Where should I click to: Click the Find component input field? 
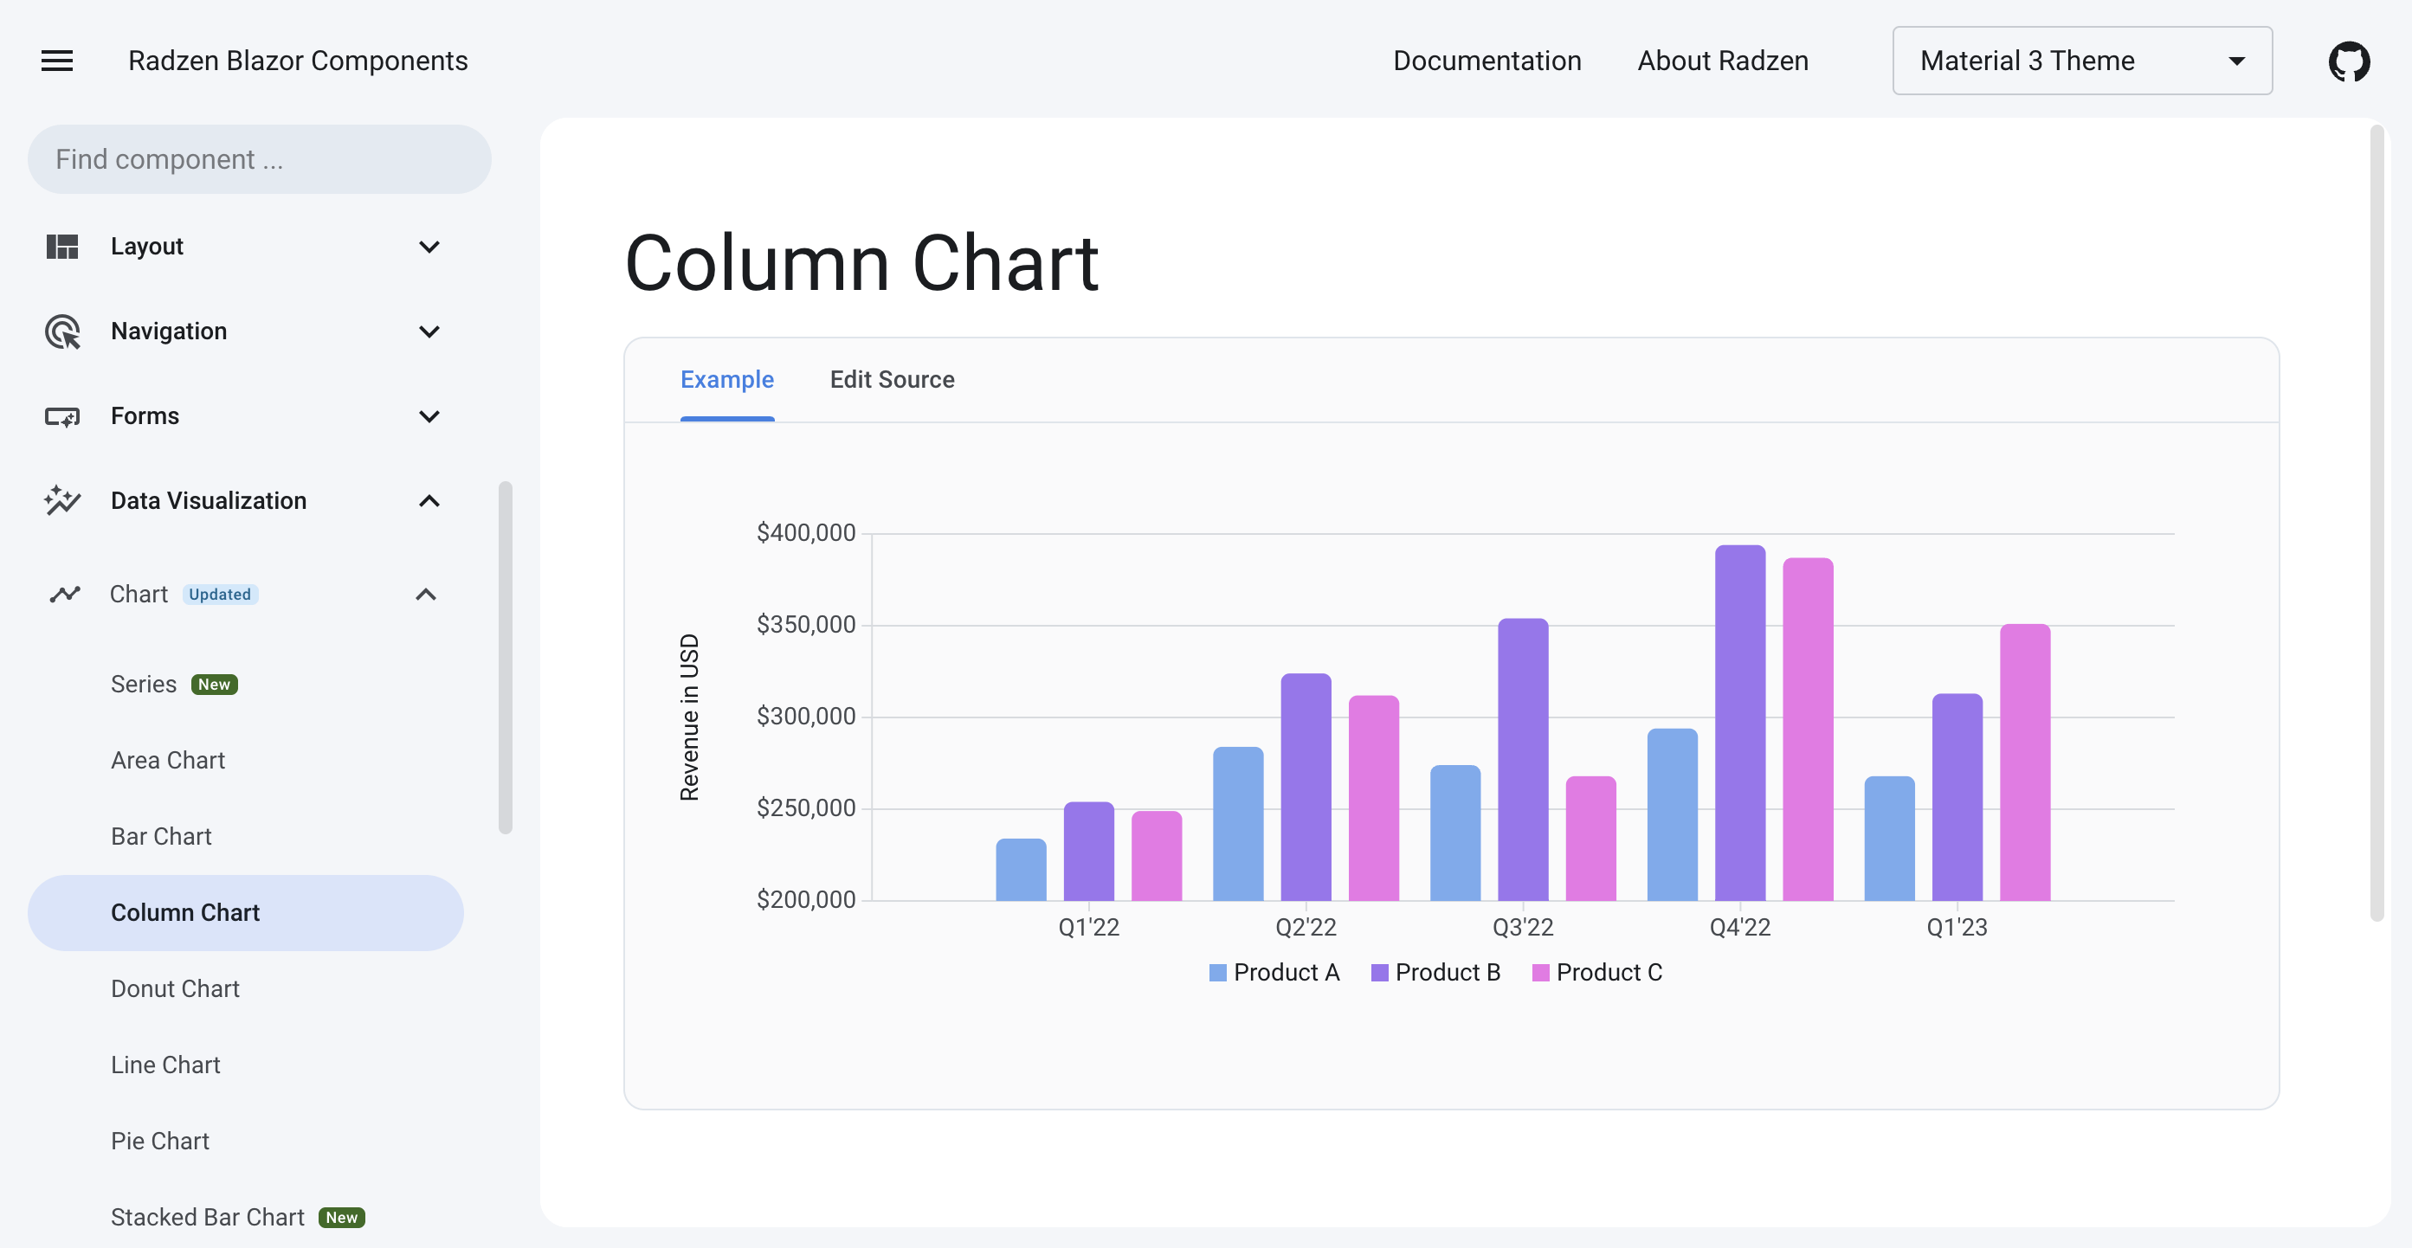(258, 158)
